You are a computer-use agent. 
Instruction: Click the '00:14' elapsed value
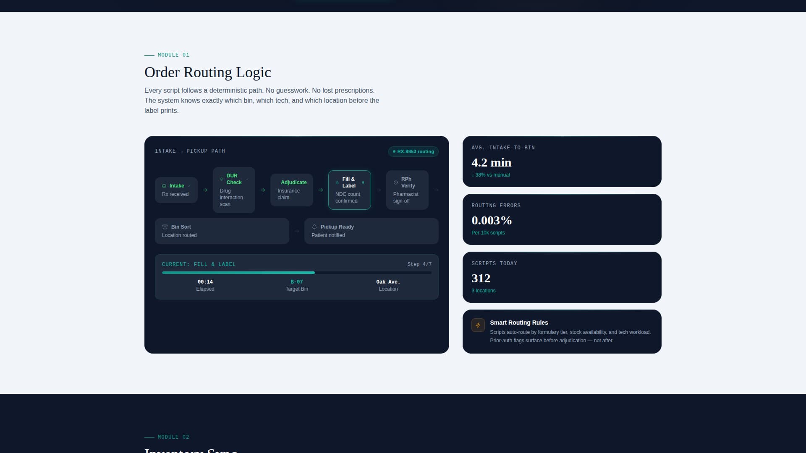[205, 282]
